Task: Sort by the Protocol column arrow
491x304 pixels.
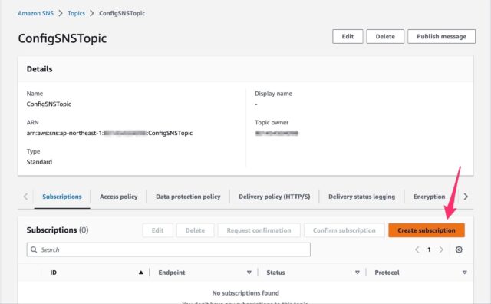Action: (464, 273)
